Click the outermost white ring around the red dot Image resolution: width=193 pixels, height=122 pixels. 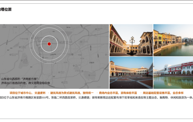click(x=49, y=24)
